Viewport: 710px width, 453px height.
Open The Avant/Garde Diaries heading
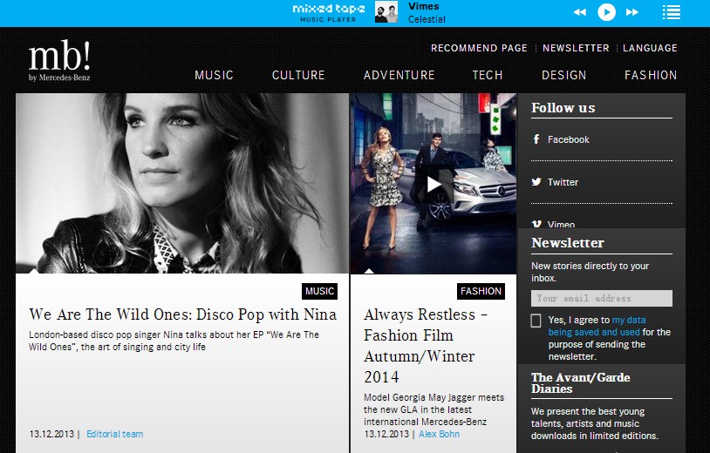pyautogui.click(x=581, y=383)
